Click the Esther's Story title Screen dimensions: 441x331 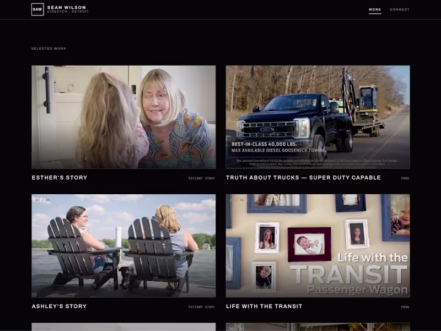pos(60,178)
